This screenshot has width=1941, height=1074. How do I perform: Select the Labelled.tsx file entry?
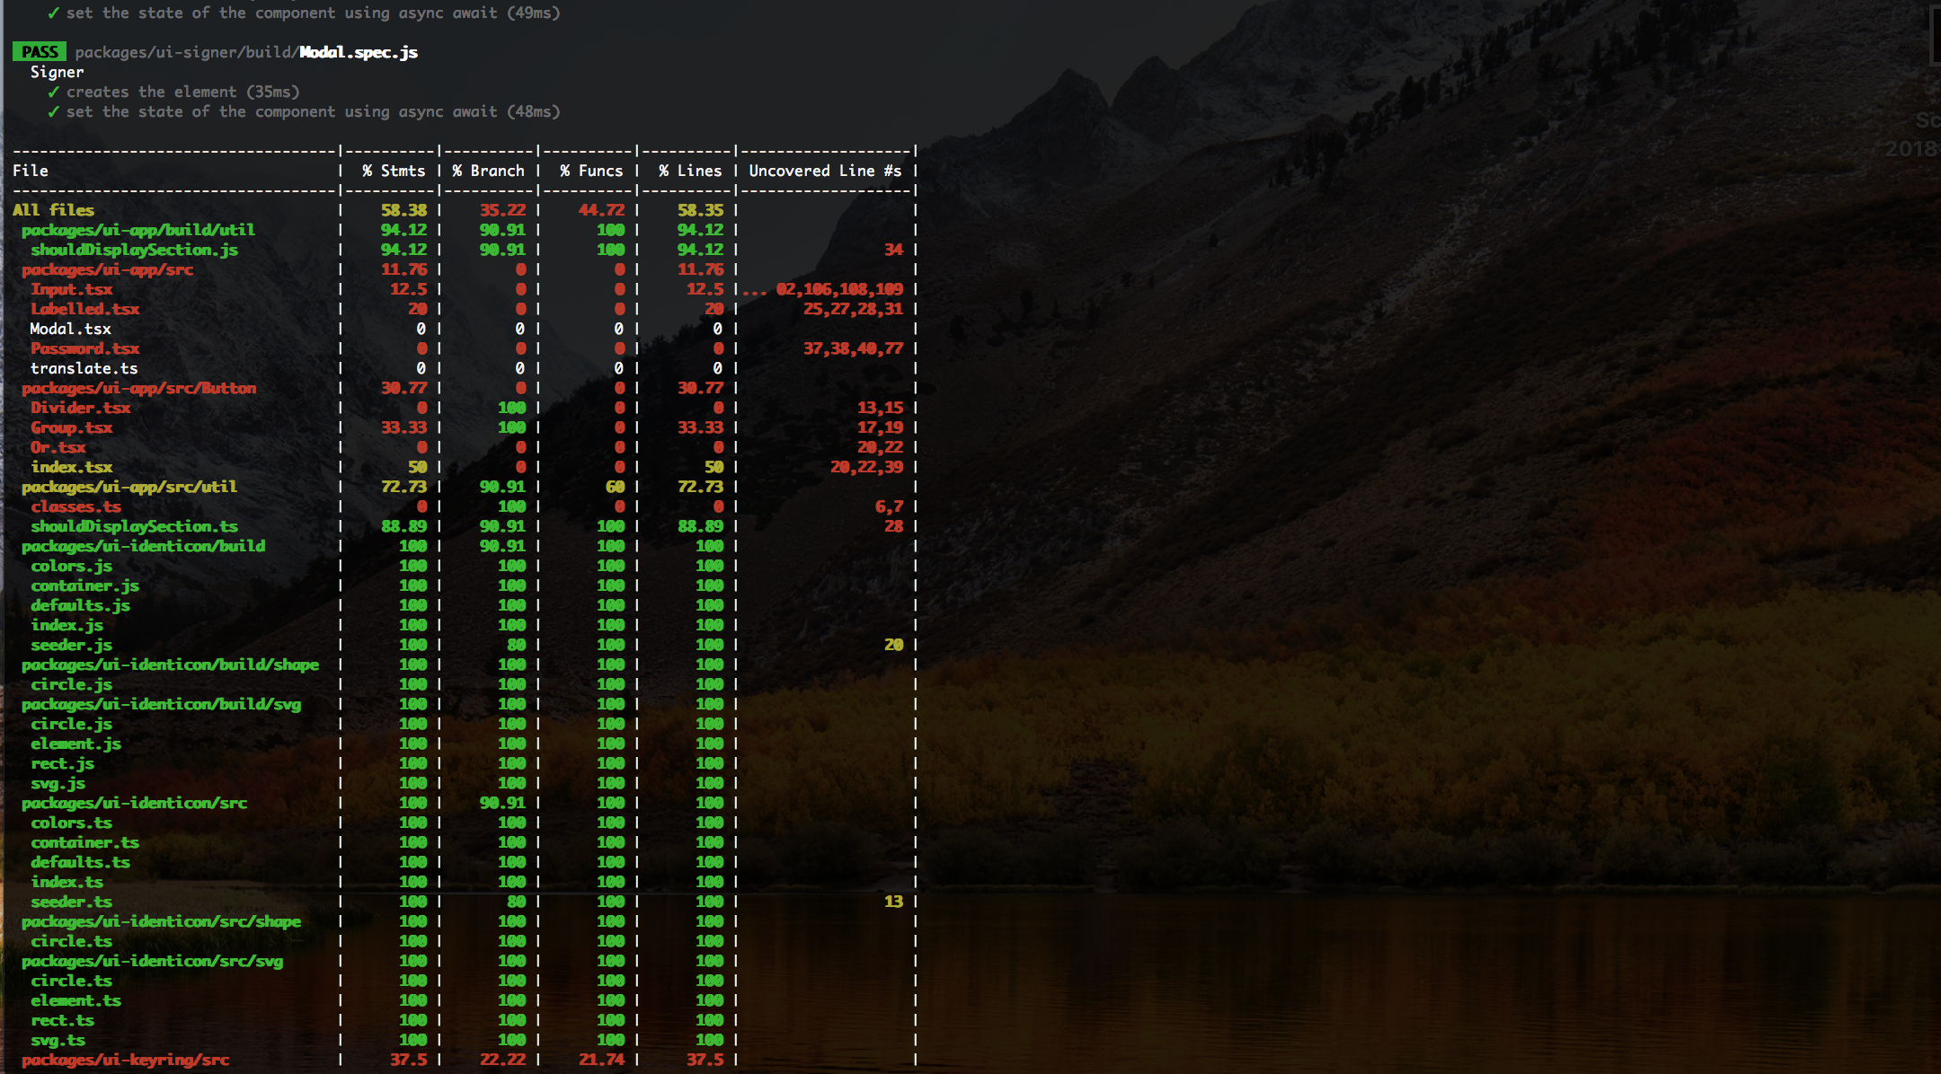point(84,309)
